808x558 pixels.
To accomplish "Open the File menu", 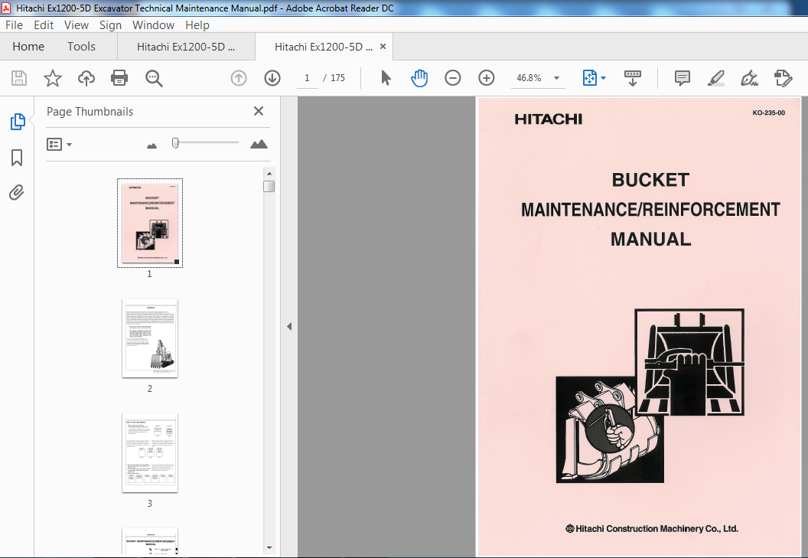I will coord(14,24).
